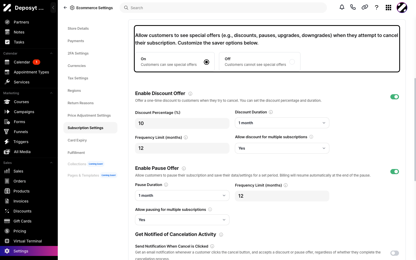Open Triggers from the sidebar
This screenshot has height=260, width=416.
[29, 142]
